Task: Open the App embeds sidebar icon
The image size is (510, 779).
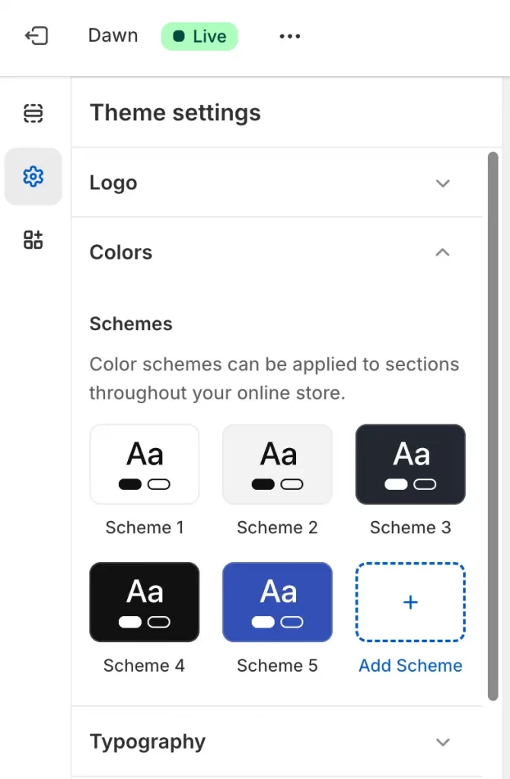Action: [x=33, y=240]
